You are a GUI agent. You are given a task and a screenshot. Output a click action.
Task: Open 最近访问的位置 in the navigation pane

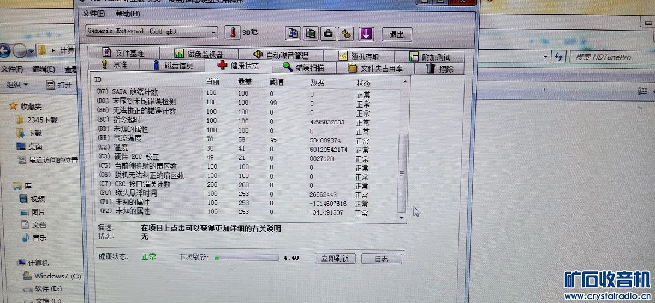[x=47, y=160]
